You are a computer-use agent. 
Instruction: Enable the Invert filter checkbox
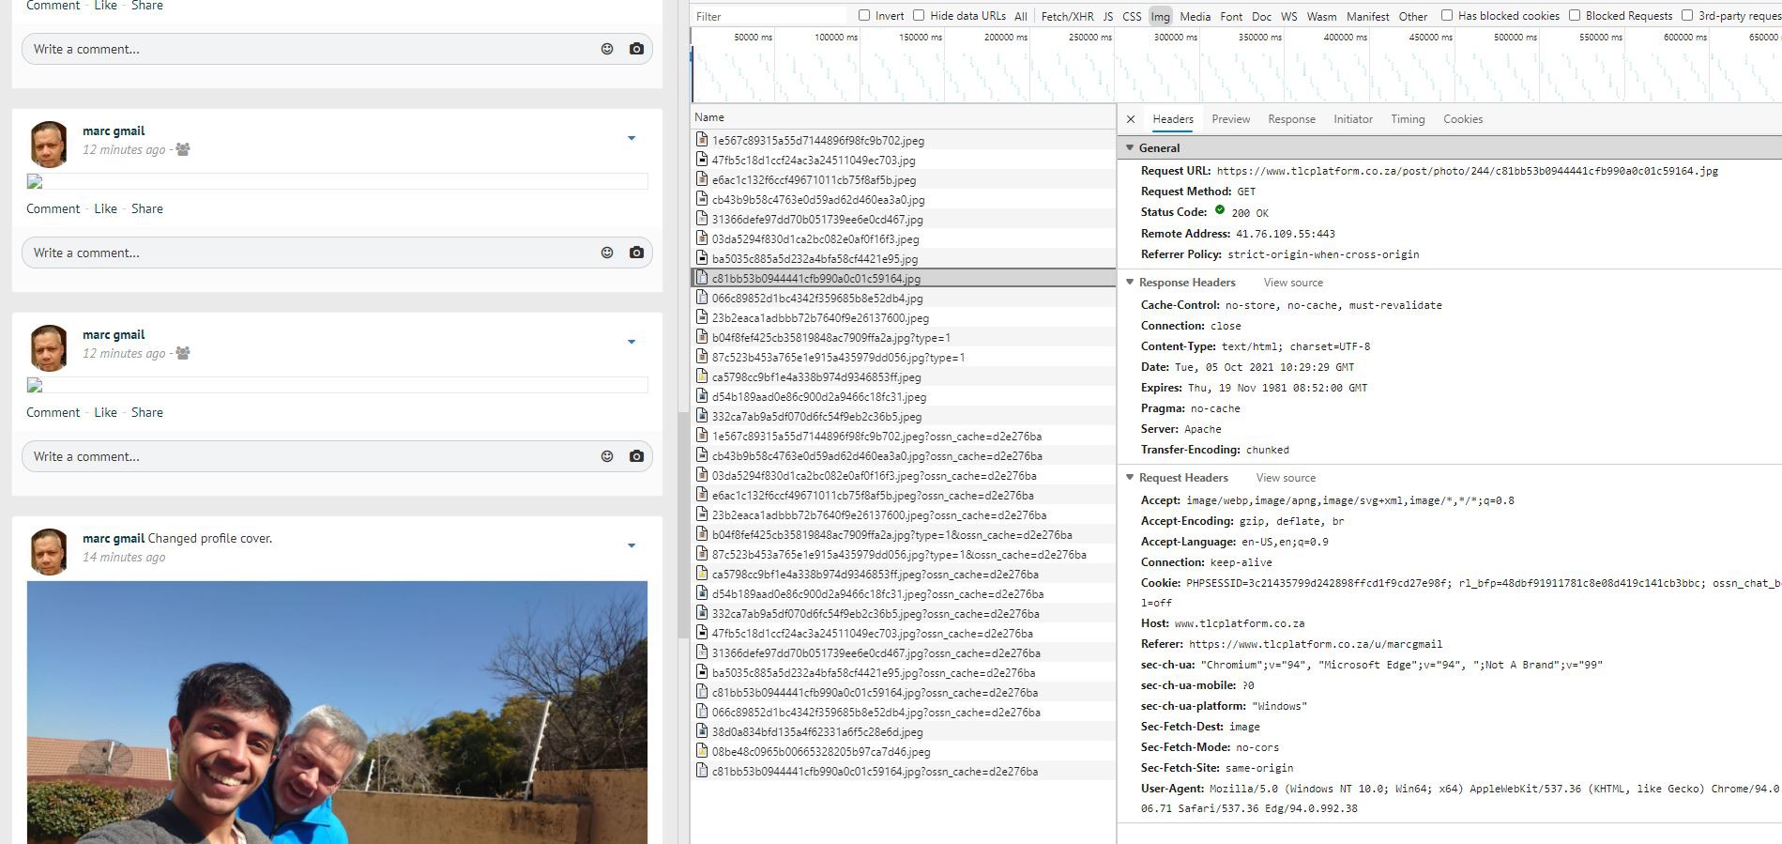(x=864, y=15)
